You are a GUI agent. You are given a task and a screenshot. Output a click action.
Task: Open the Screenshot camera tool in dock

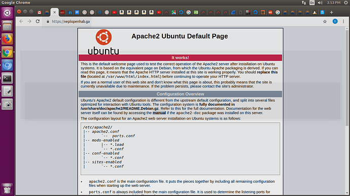7,104
